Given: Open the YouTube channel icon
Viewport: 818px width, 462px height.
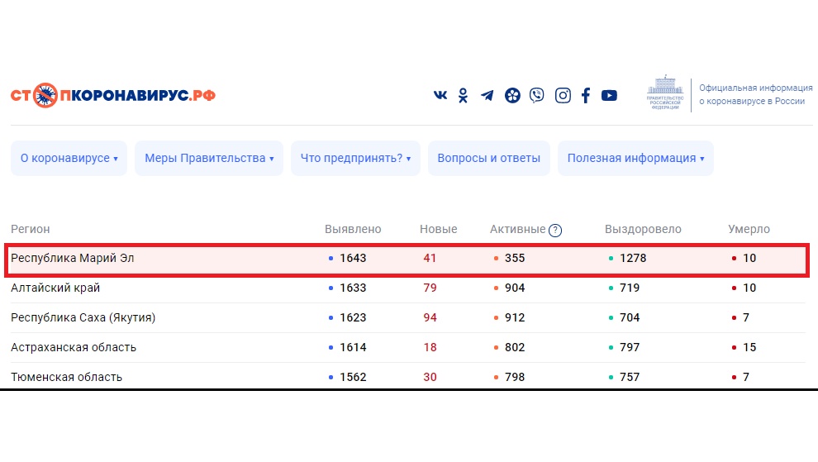Looking at the screenshot, I should 609,95.
